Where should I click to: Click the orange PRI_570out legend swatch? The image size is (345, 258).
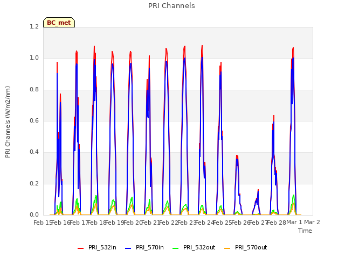(227, 248)
